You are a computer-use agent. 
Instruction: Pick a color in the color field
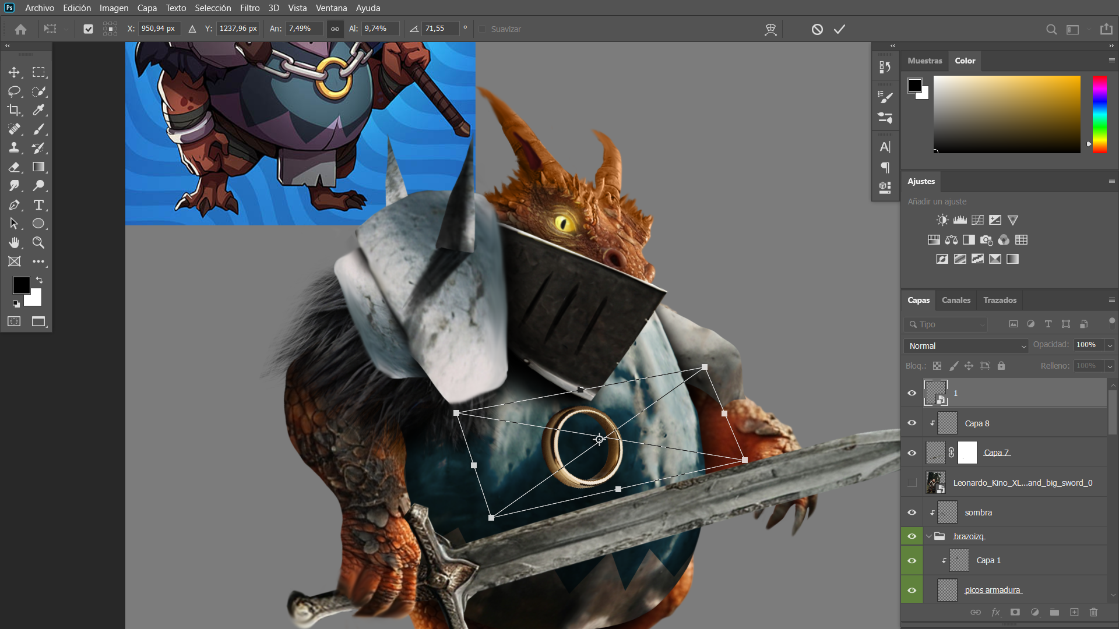click(1007, 114)
